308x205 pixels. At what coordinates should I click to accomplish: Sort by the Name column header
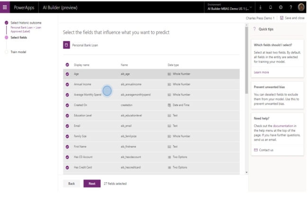click(124, 65)
